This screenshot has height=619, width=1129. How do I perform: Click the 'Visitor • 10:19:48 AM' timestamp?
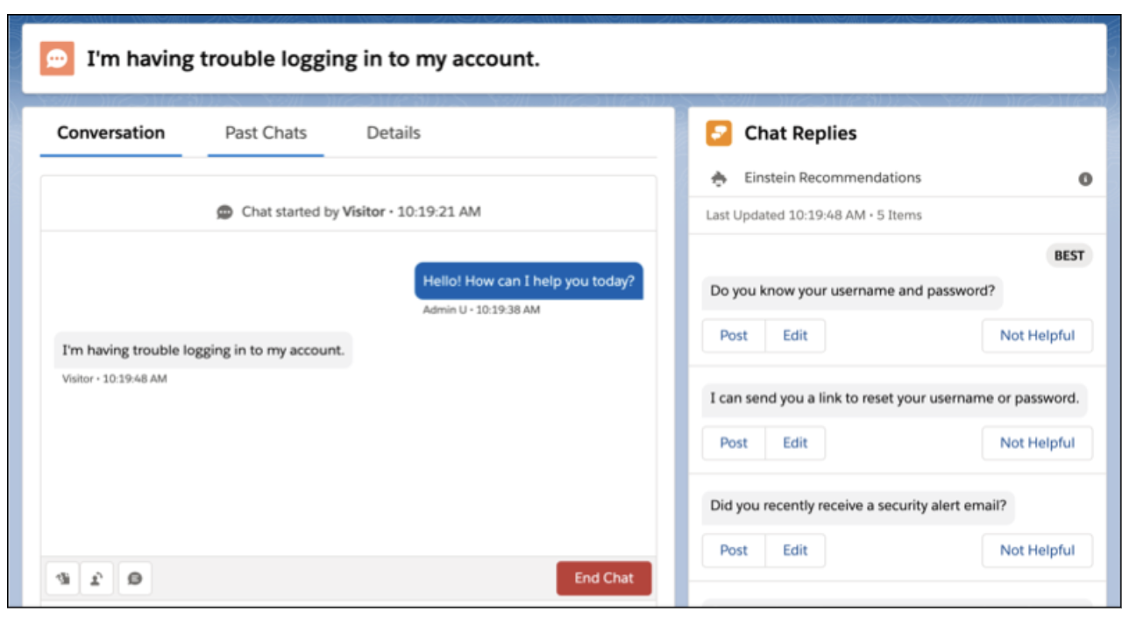[x=115, y=379]
